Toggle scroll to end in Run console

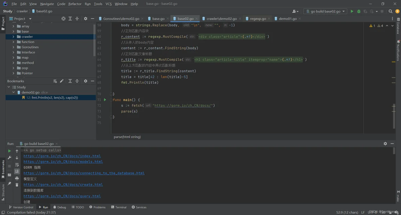[x=17, y=171]
